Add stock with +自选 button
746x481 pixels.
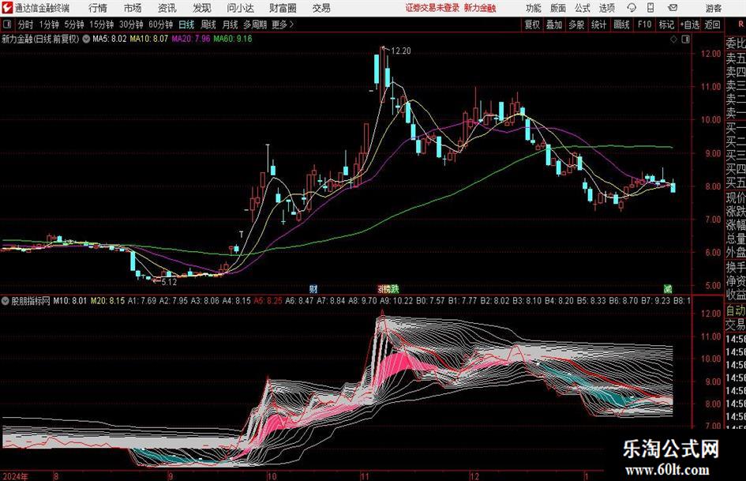coord(689,24)
